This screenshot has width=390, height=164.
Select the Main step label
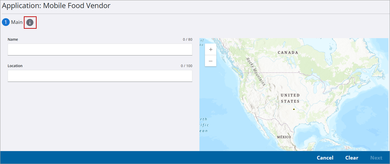point(17,22)
